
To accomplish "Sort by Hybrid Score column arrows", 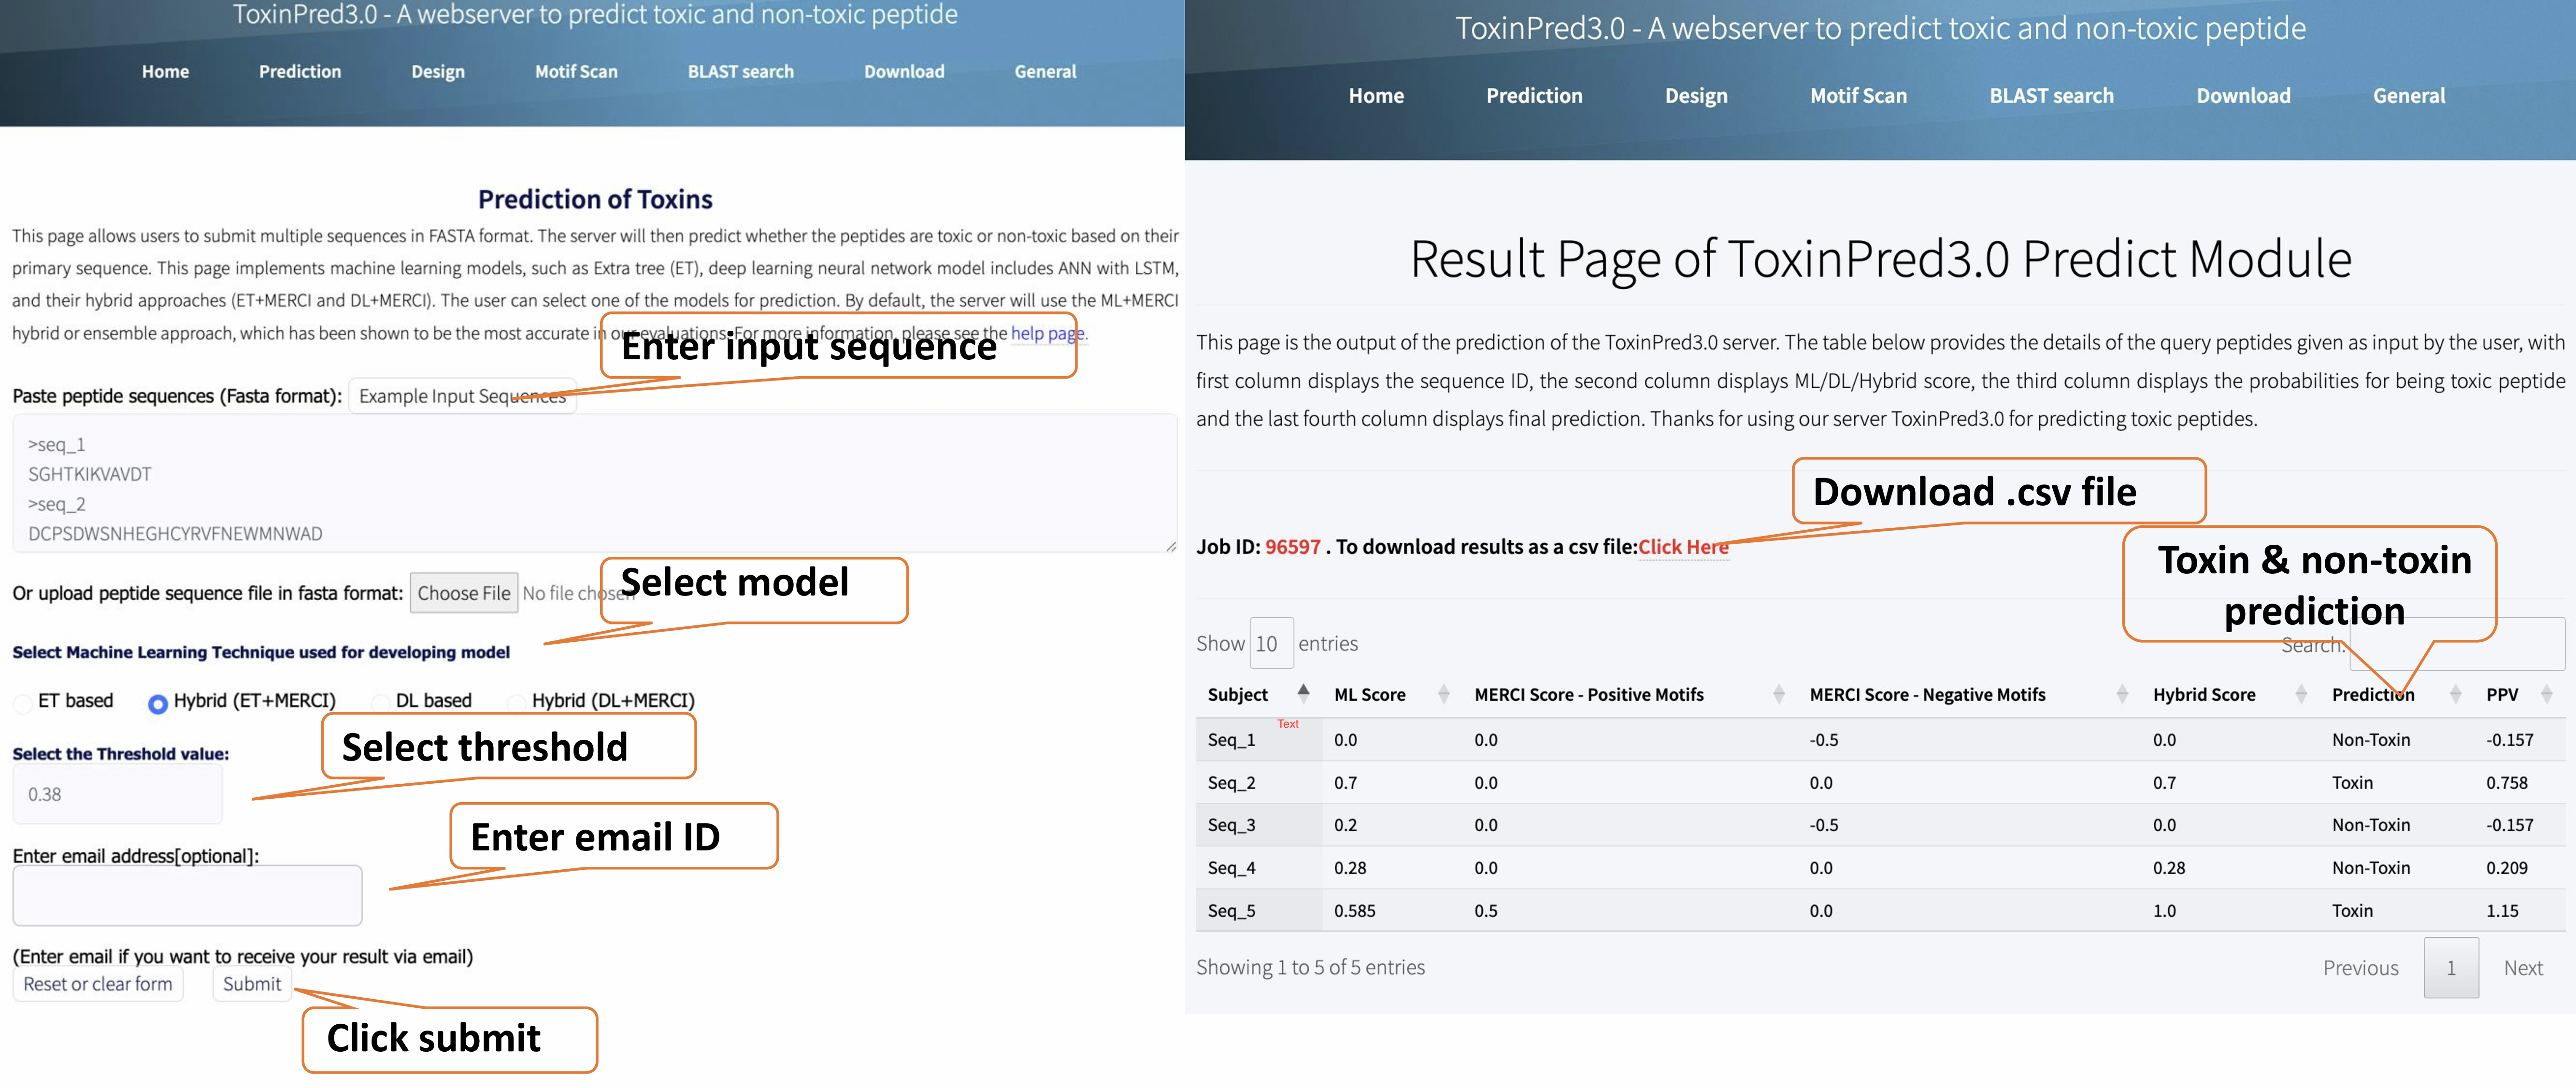I will click(2301, 694).
